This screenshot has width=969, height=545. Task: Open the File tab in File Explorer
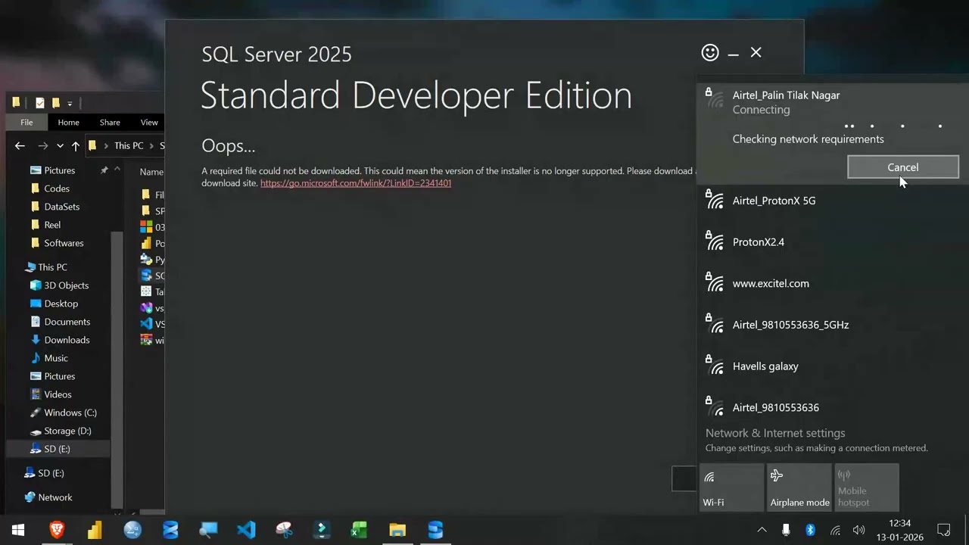(x=26, y=122)
